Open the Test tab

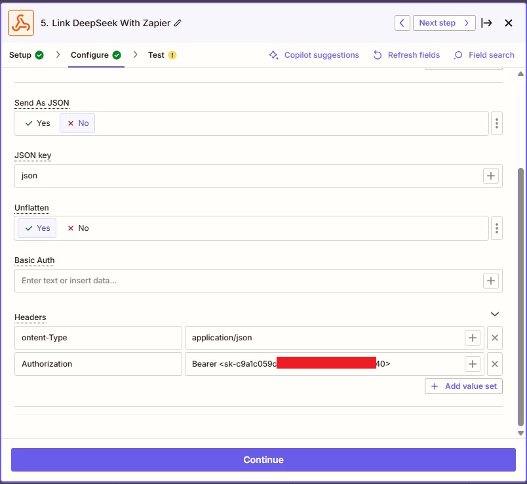pos(162,55)
